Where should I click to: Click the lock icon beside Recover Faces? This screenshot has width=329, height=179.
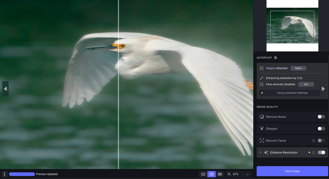(313, 140)
